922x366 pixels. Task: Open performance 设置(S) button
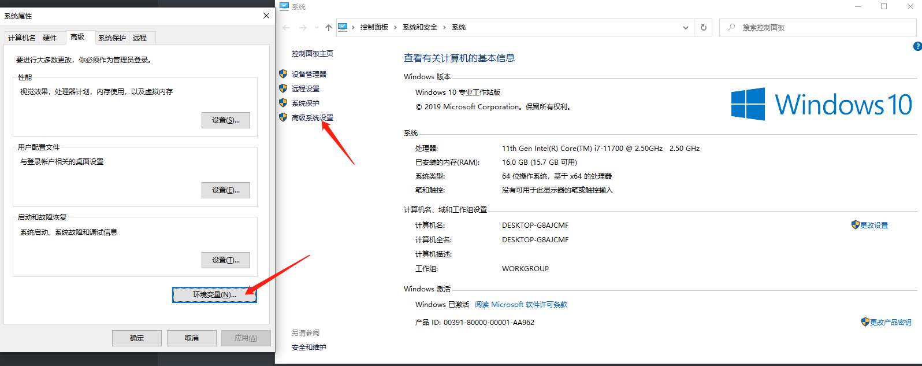pos(226,120)
